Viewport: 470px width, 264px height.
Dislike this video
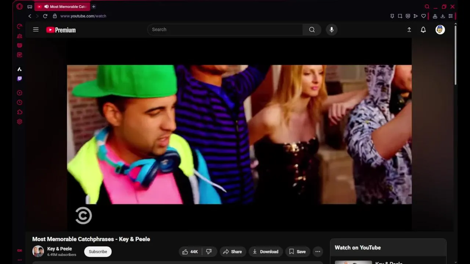[x=209, y=252]
